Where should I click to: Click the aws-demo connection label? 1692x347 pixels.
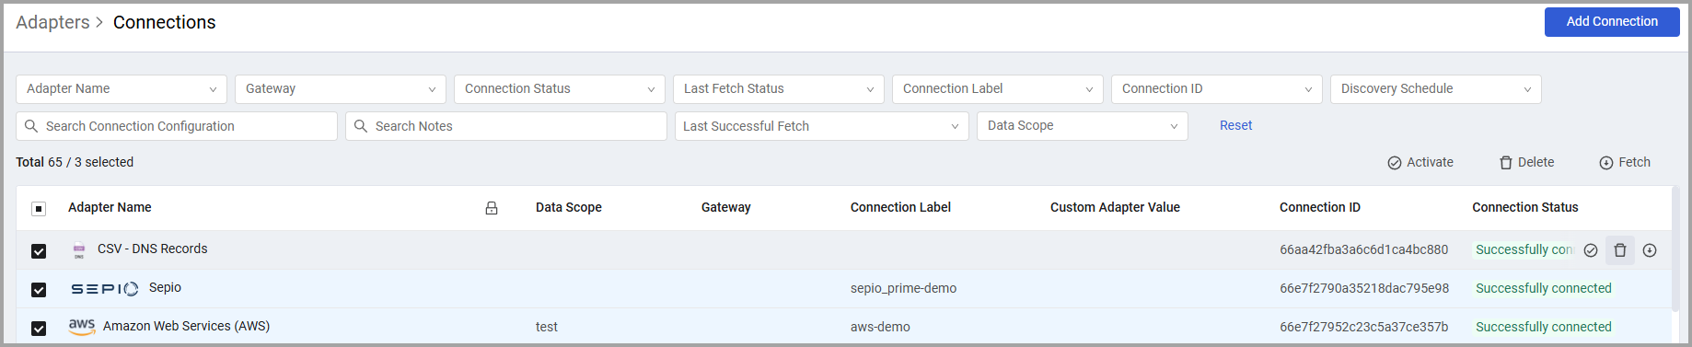point(880,327)
